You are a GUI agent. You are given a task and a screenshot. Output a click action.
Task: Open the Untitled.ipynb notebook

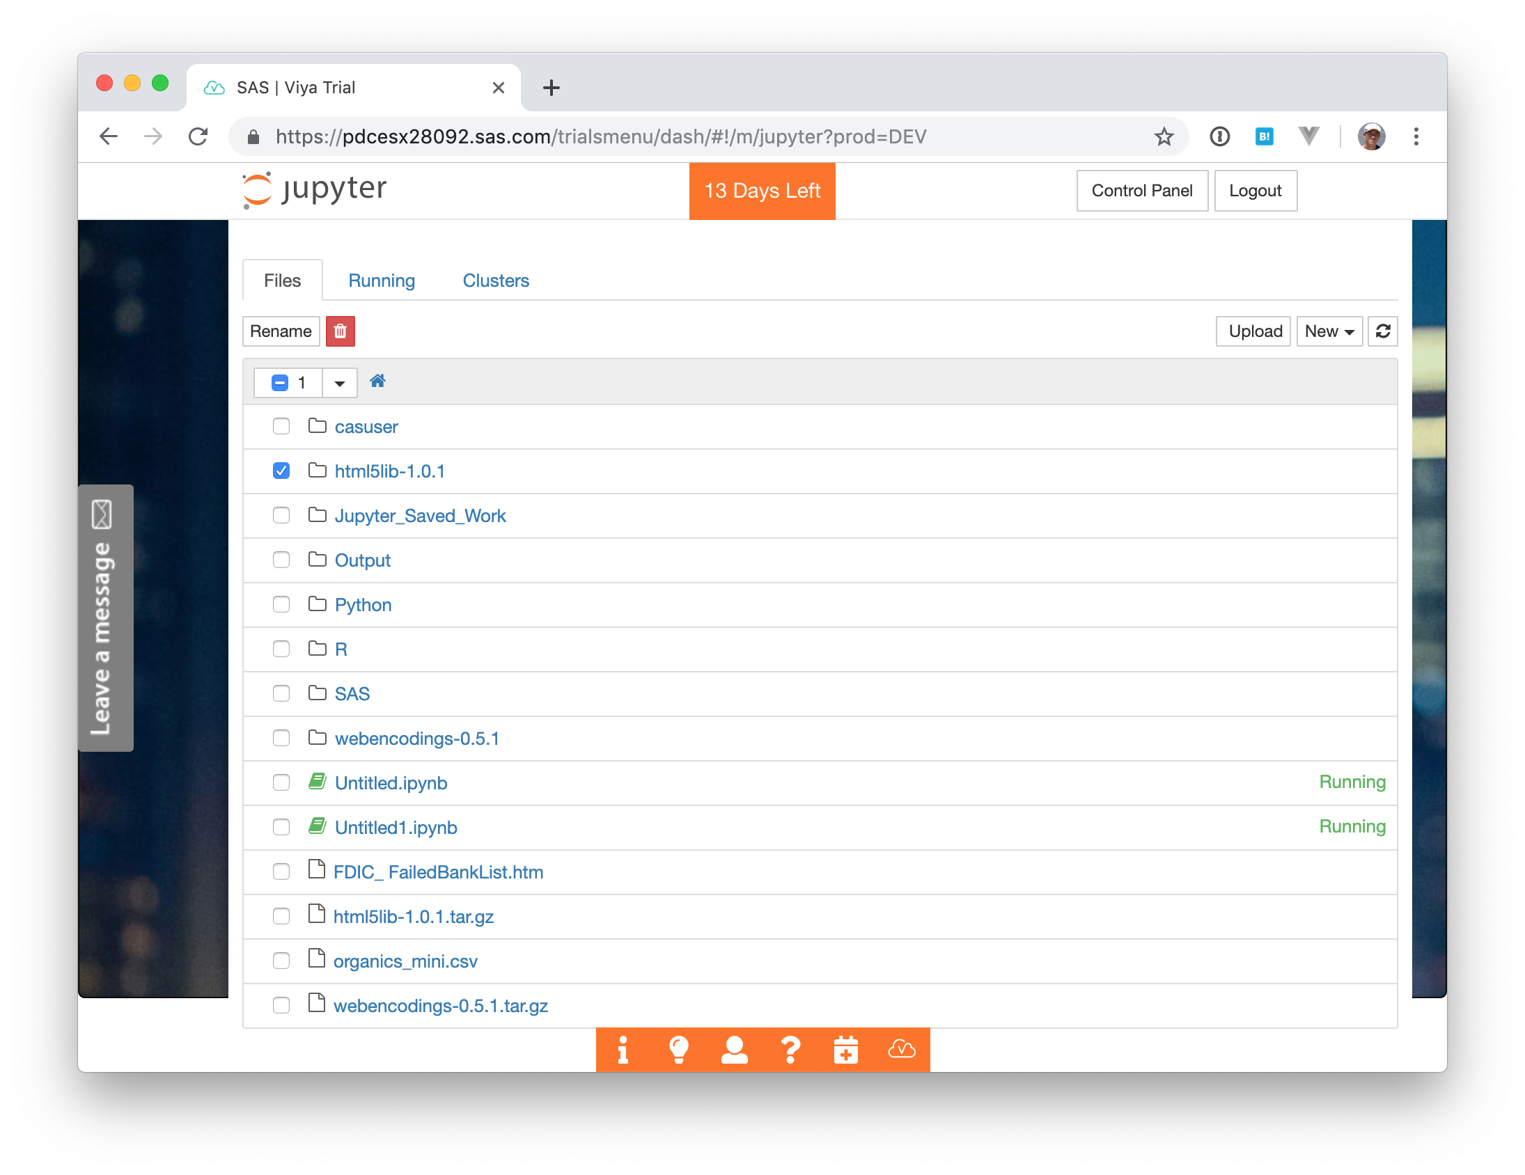(x=391, y=782)
